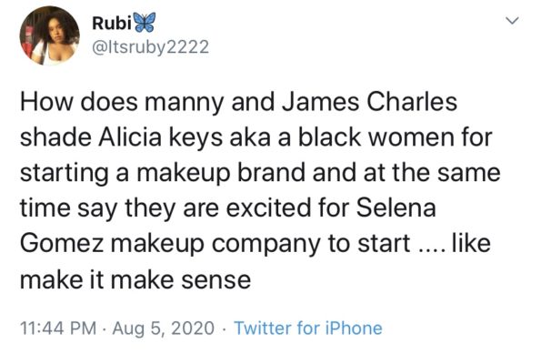Open the tweet options chevron menu
Viewport: 541px width, 354px height.
pyautogui.click(x=512, y=21)
